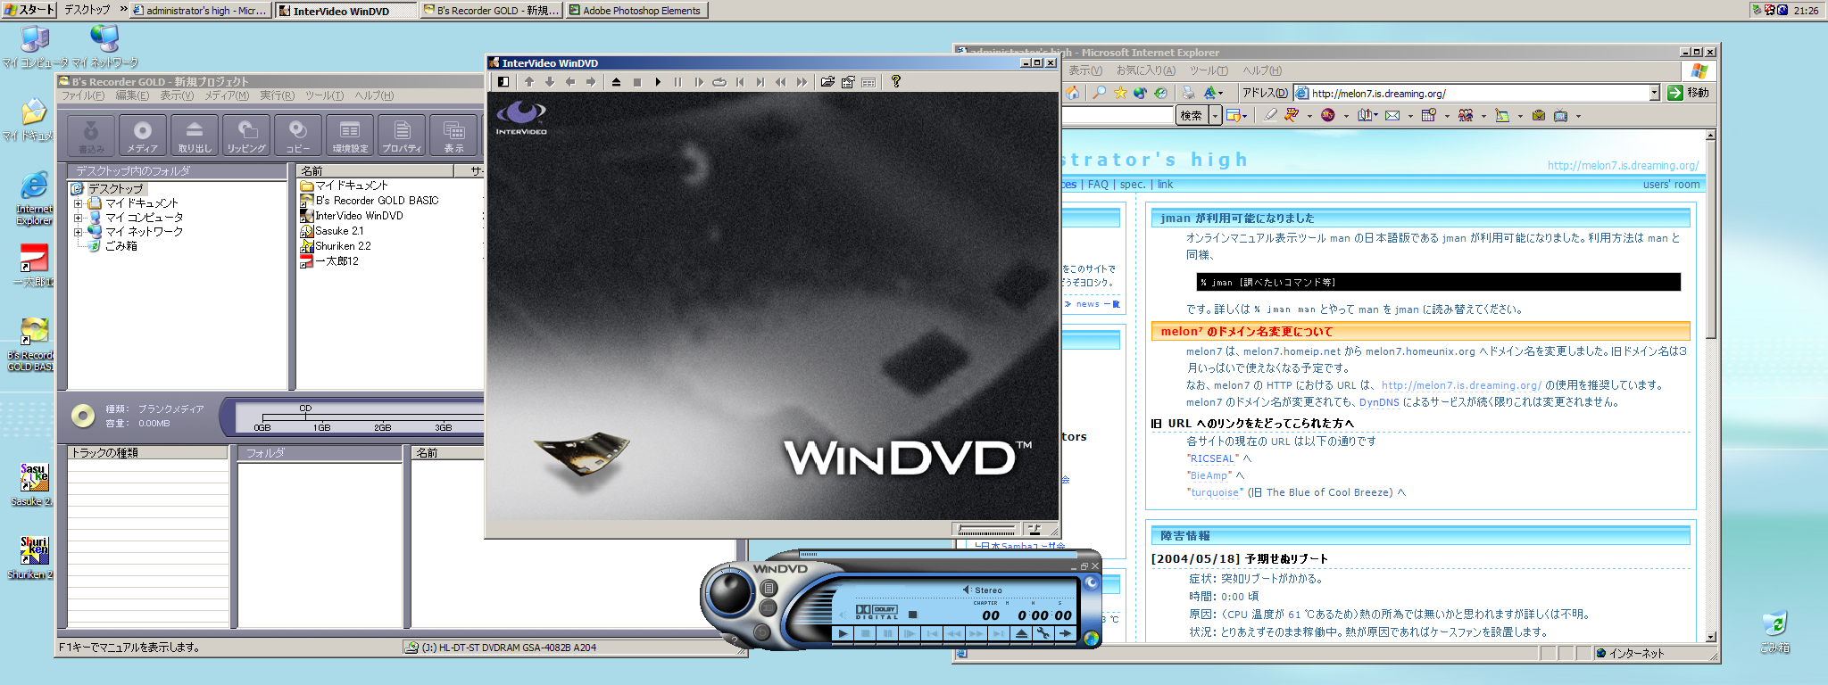Expand the マイ コンピュータ tree node

[x=78, y=218]
